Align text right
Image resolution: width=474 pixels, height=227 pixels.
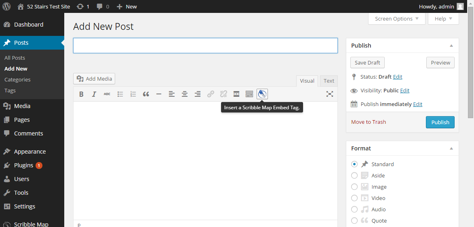[x=198, y=94]
